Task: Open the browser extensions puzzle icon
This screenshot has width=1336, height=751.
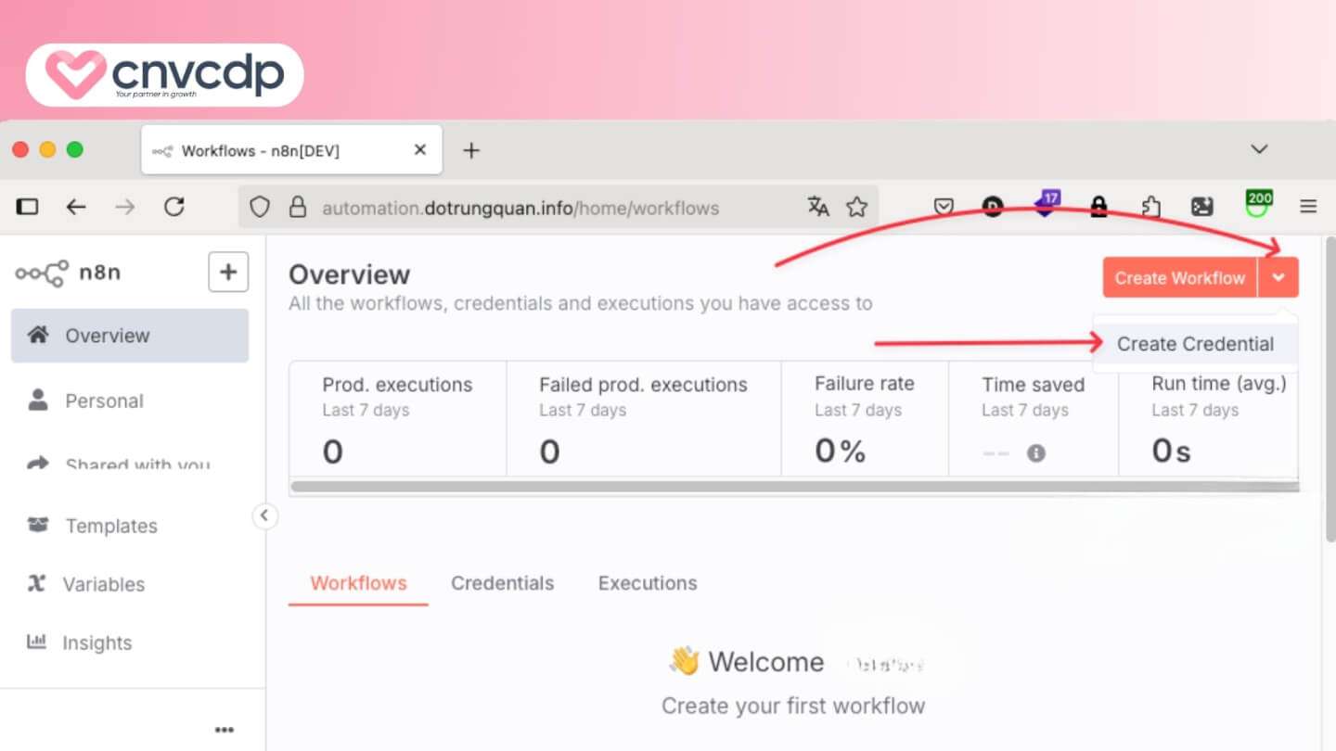Action: [1150, 207]
